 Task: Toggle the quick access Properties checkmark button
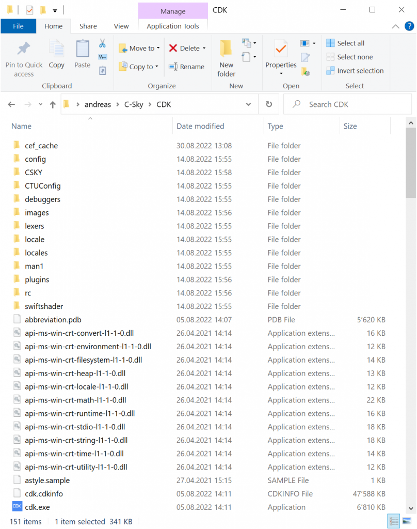(x=29, y=10)
